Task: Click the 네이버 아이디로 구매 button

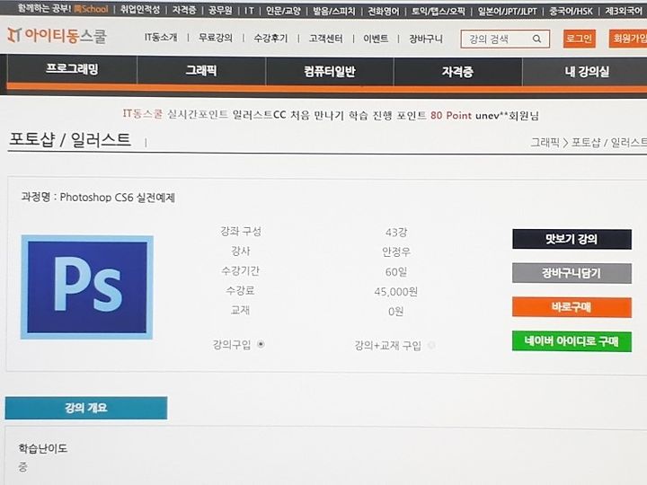Action: (x=572, y=341)
